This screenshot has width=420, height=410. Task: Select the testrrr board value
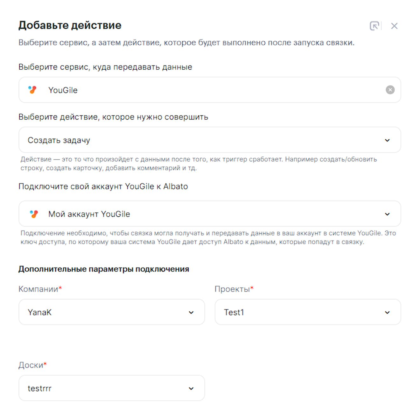point(39,388)
